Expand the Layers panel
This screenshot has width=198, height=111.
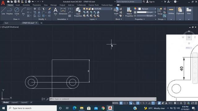click(93, 19)
